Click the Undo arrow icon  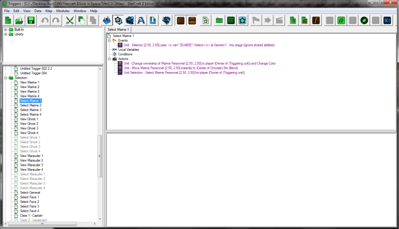click(x=45, y=20)
